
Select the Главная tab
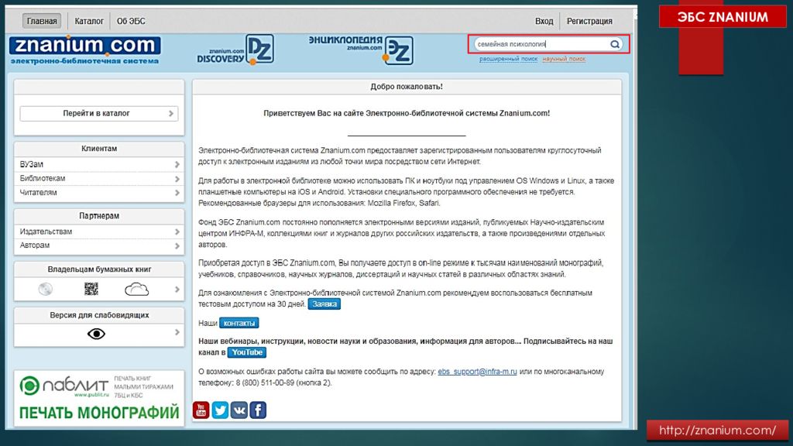(42, 21)
